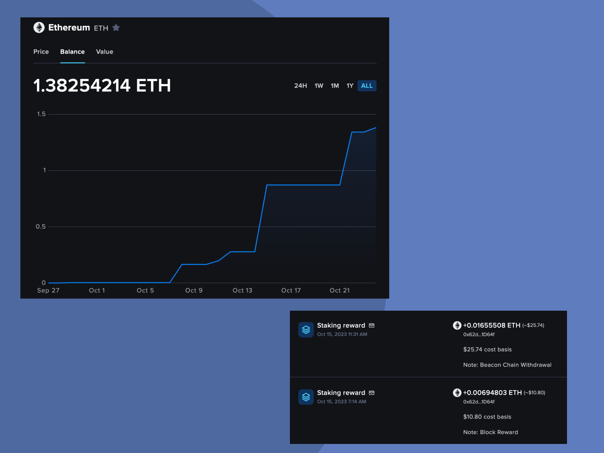Click the 0.5 y-axis label
The width and height of the screenshot is (604, 453).
[x=41, y=226]
